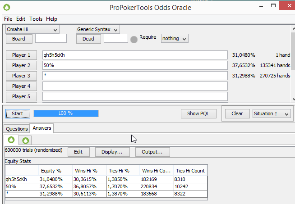The height and width of the screenshot is (204, 295).
Task: Click the Clear button
Action: pyautogui.click(x=237, y=113)
